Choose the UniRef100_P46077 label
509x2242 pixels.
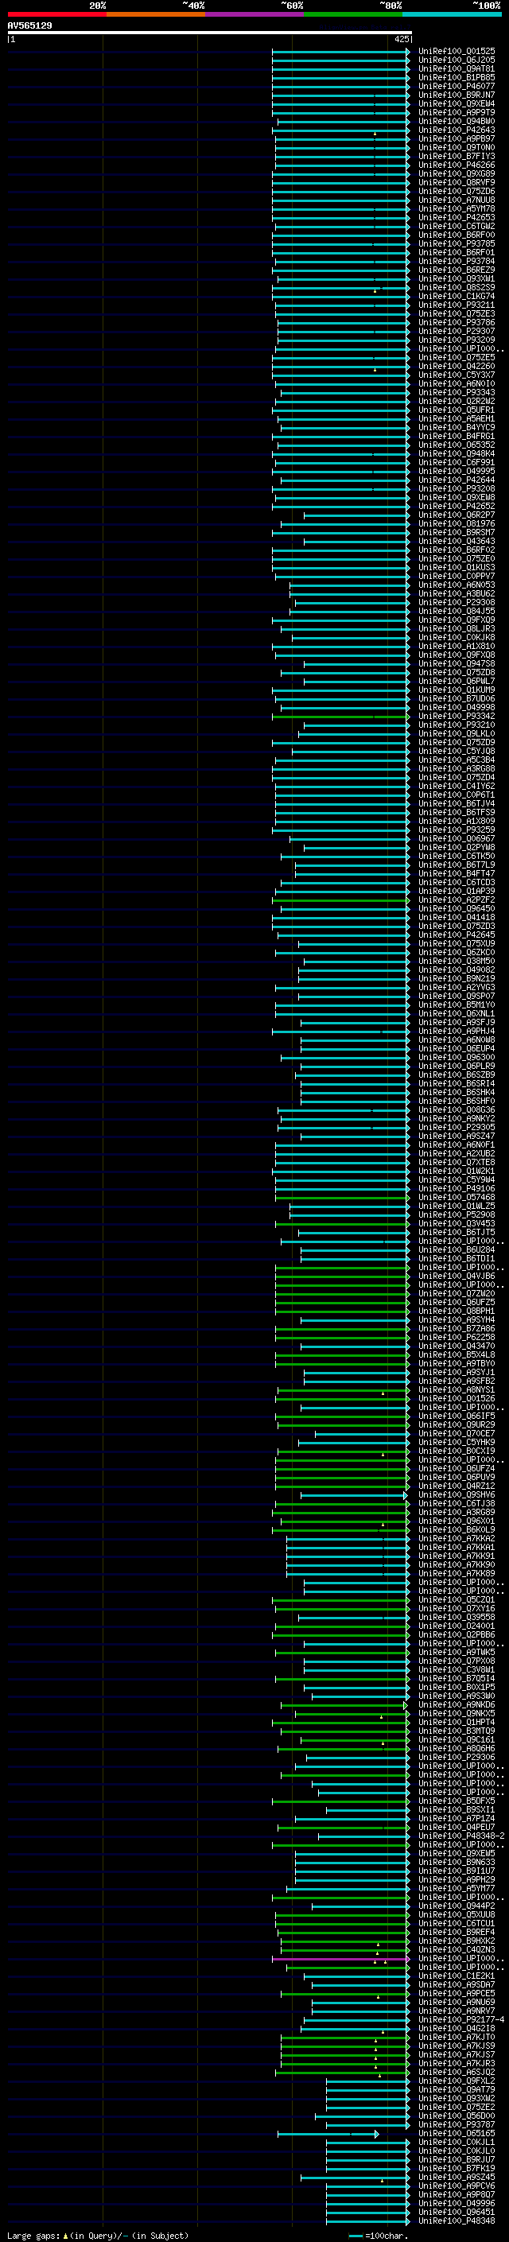(457, 86)
